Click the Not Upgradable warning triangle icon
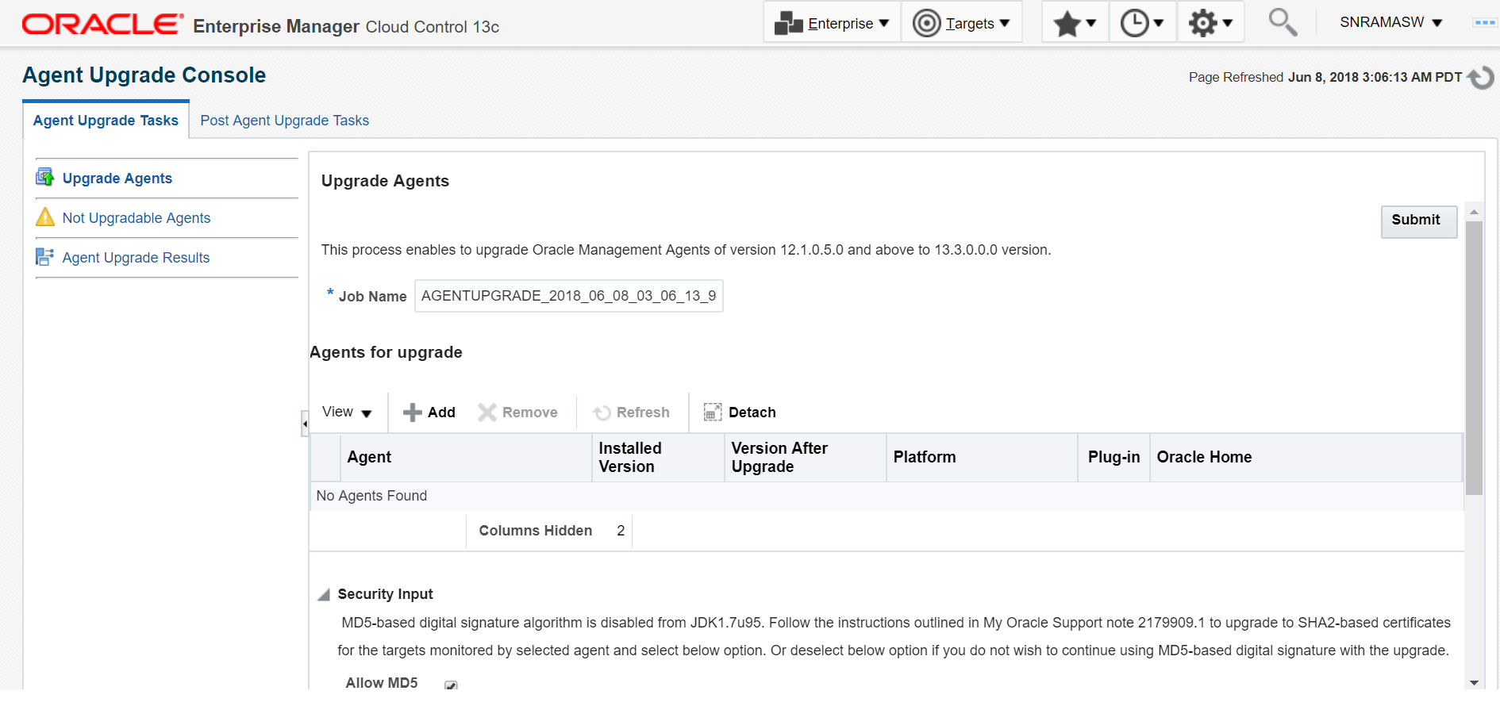Viewport: 1500px width, 706px height. tap(45, 217)
